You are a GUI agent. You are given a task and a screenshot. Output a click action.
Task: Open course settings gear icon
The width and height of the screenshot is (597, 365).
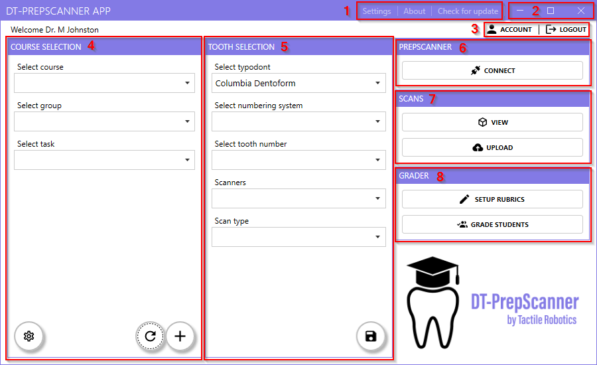tap(29, 336)
